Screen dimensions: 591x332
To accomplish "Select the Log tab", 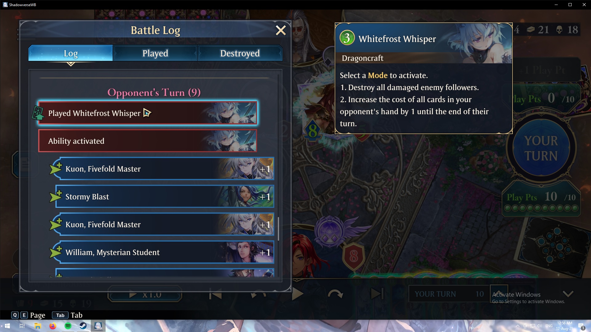I will (x=70, y=53).
